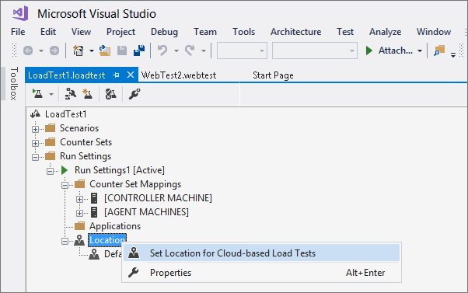This screenshot has width=468, height=293.
Task: Click the Add Run Settings flask icon
Action: [x=87, y=94]
